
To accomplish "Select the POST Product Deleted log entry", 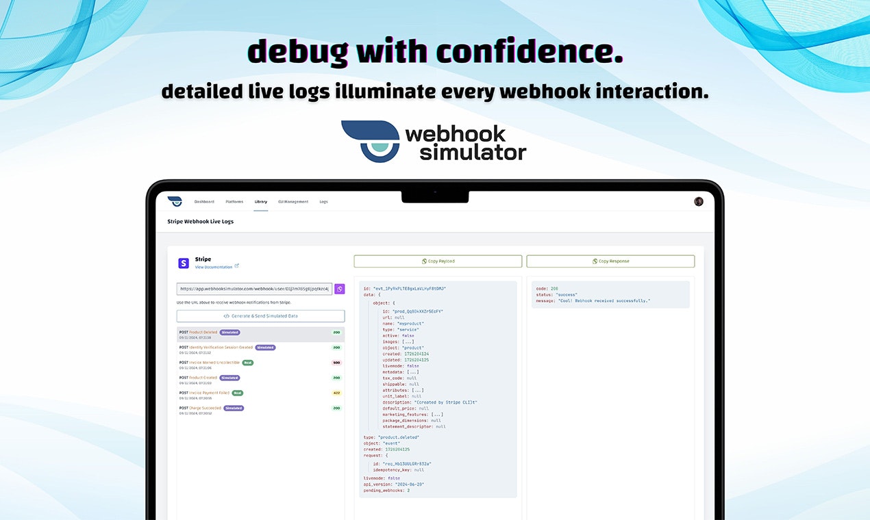I will [x=260, y=335].
